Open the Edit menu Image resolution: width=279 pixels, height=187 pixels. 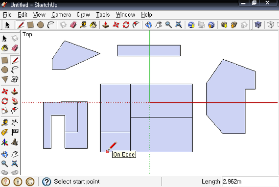(x=23, y=15)
